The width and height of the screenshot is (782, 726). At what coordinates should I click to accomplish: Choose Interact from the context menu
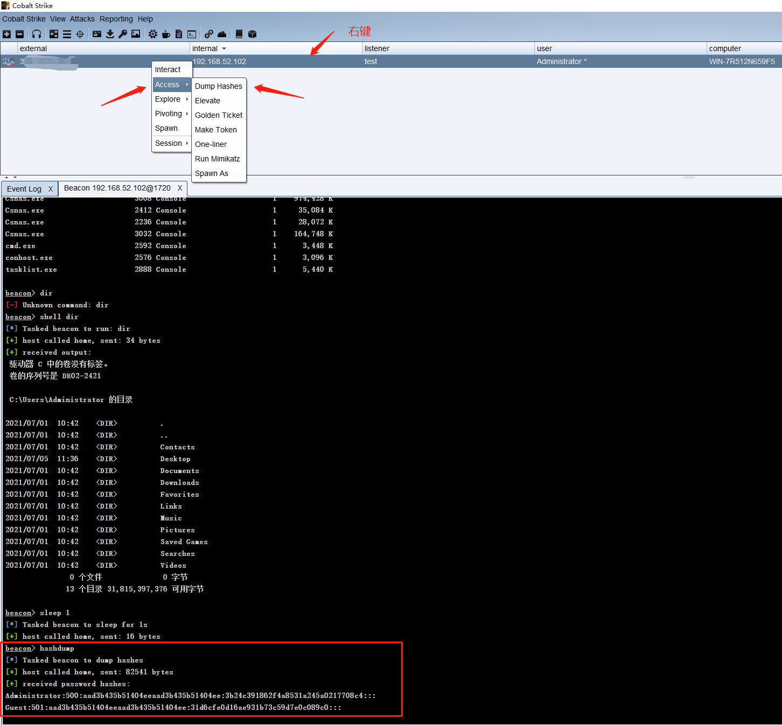172,69
